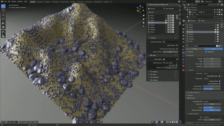This screenshot has width=224, height=126.
Task: Enable the Slope checkbox
Action: (x=151, y=75)
